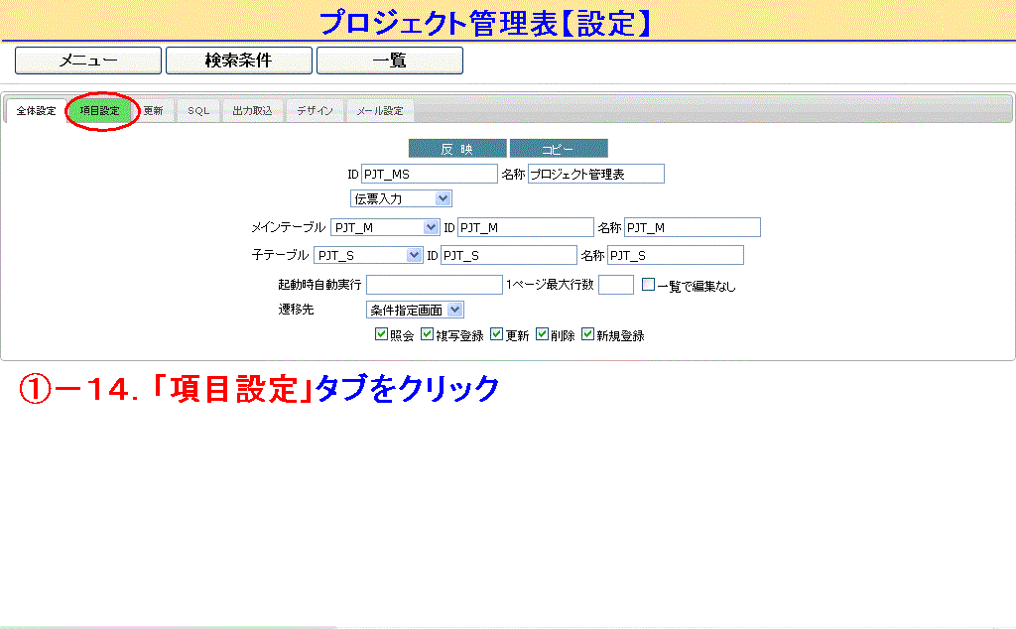Viewport: 1016px width, 629px height.
Task: Open the 出力取込 tab
Action: (x=252, y=111)
